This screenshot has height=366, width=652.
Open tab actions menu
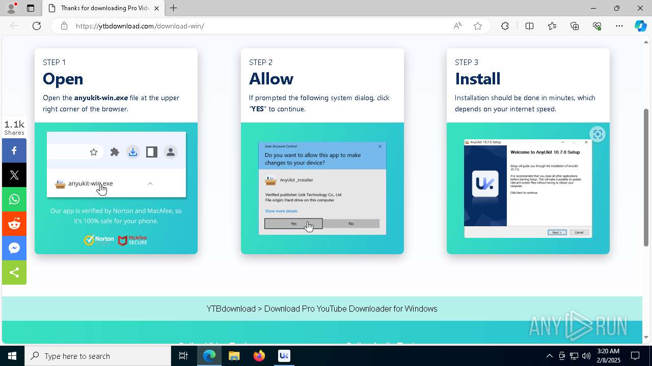31,8
